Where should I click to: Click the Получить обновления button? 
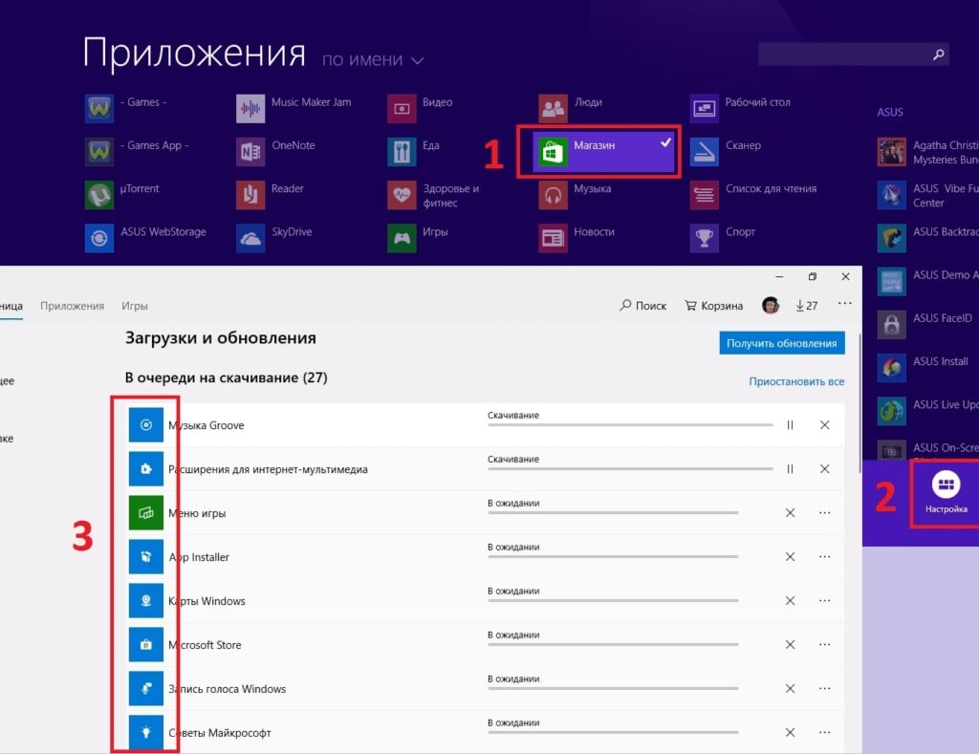click(782, 343)
